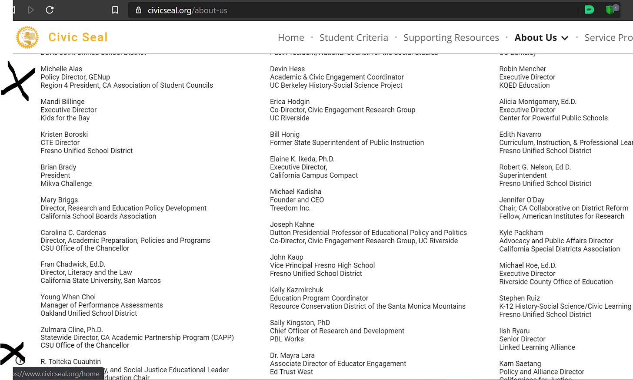Click Oakland Unified School District text

tap(89, 313)
